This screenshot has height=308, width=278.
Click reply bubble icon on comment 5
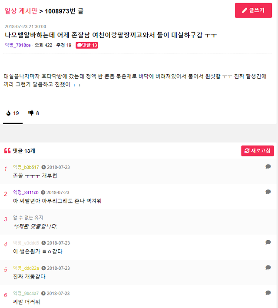[x=268, y=267]
